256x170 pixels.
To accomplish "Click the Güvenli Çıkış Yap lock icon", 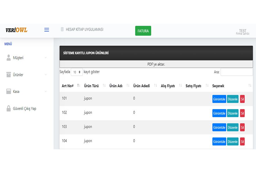I will point(9,108).
